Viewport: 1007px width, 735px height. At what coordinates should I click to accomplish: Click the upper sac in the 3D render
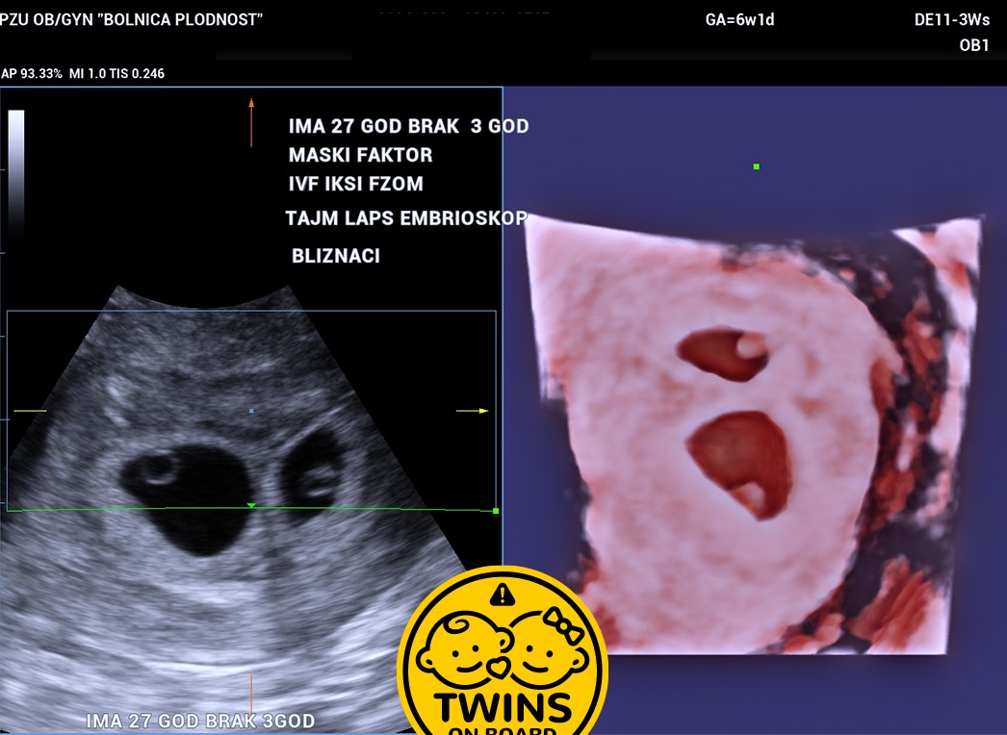coord(723,354)
